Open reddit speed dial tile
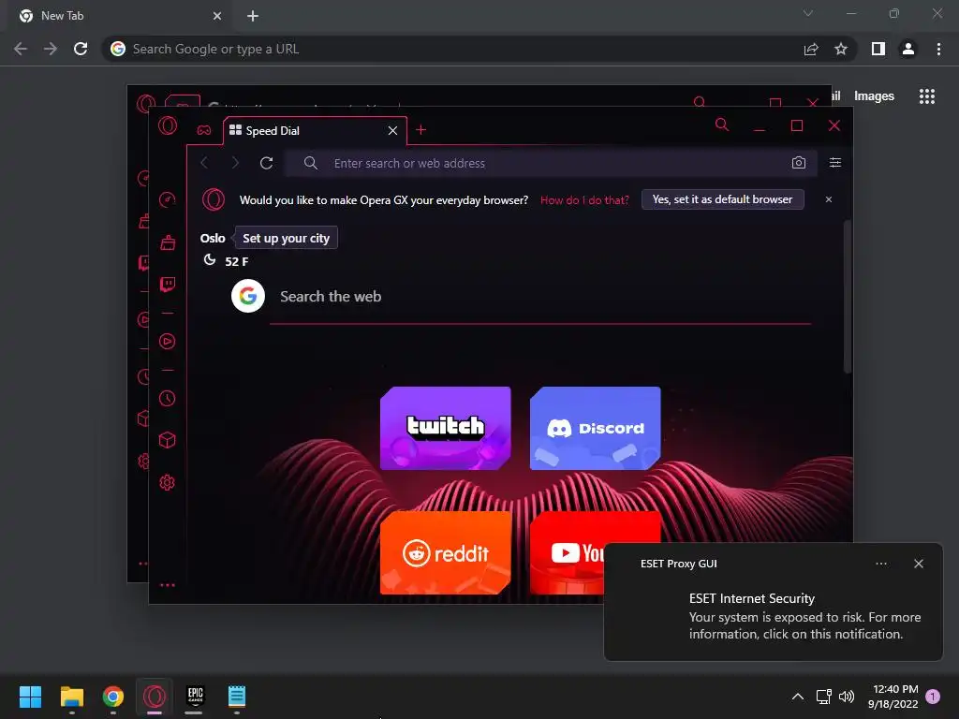The image size is (959, 719). pos(445,552)
